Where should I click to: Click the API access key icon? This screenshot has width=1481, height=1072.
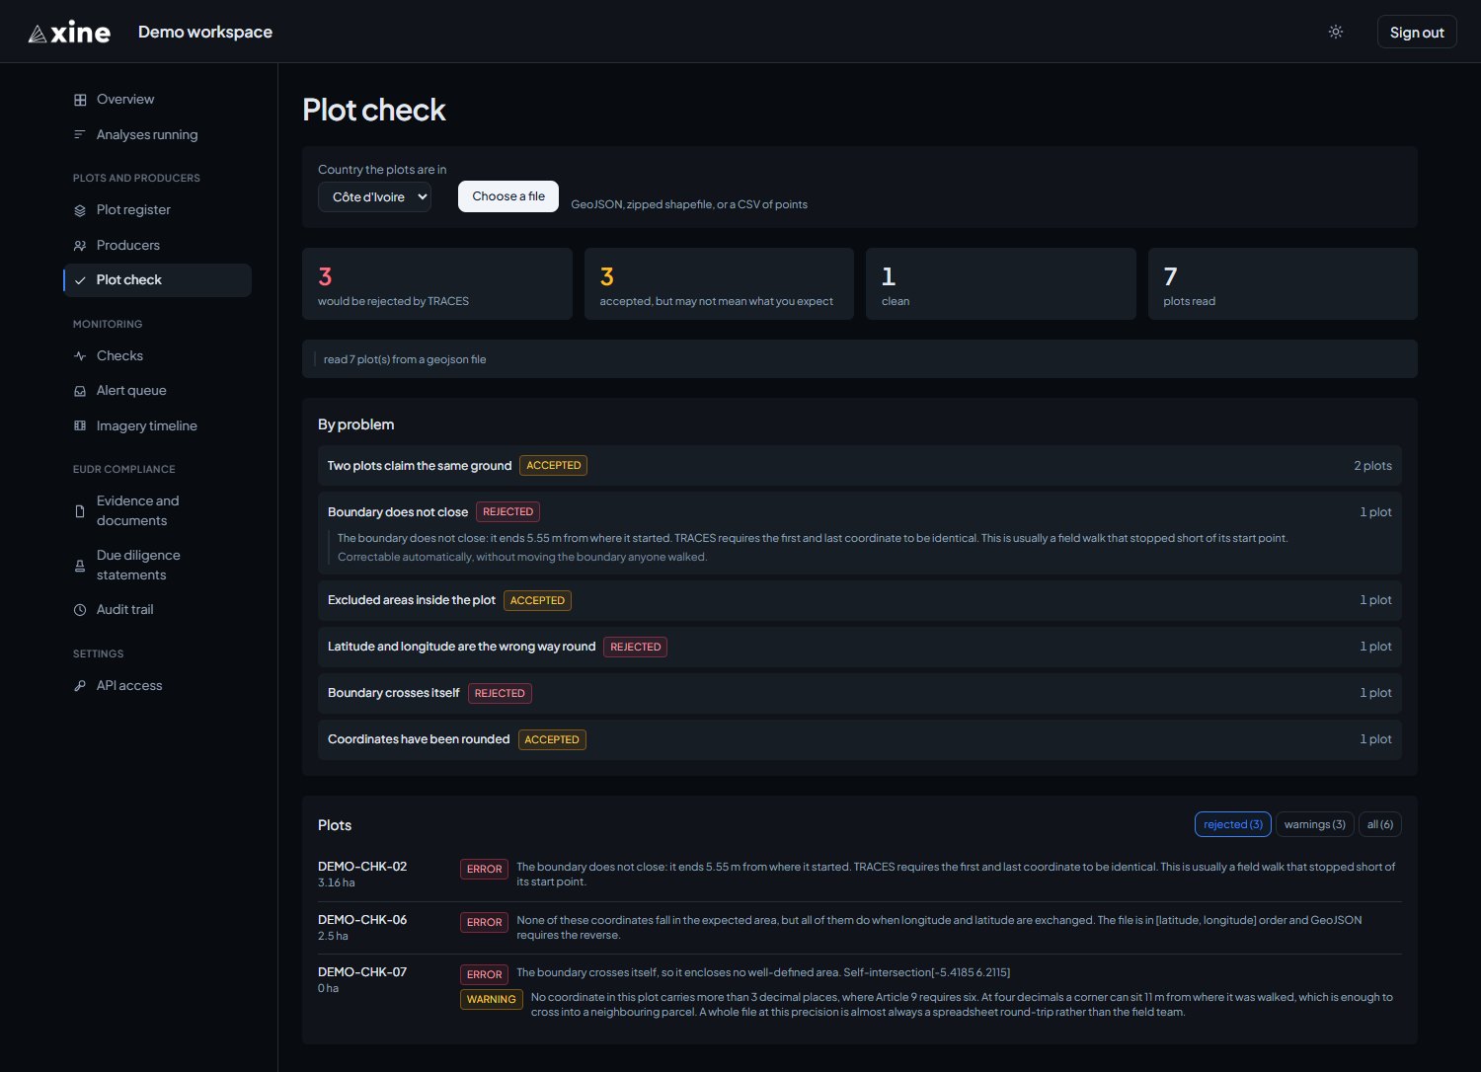[80, 686]
